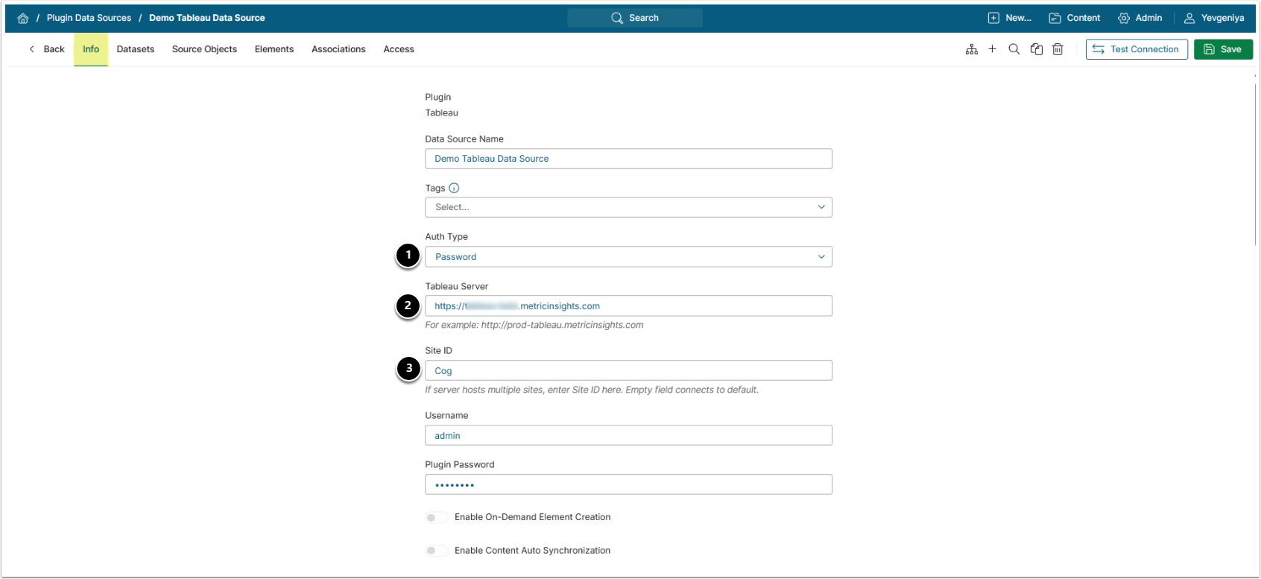Delete data source with trash icon

click(1058, 49)
